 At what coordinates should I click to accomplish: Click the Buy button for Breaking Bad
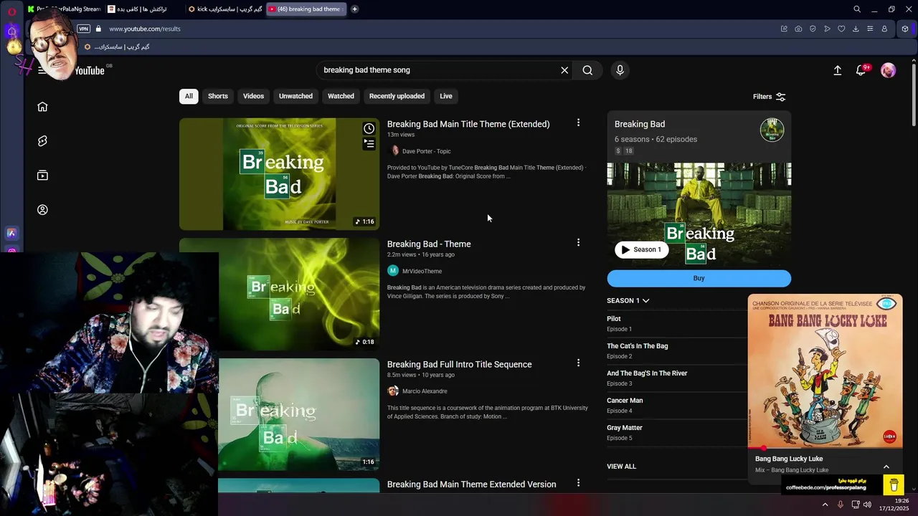coord(699,278)
